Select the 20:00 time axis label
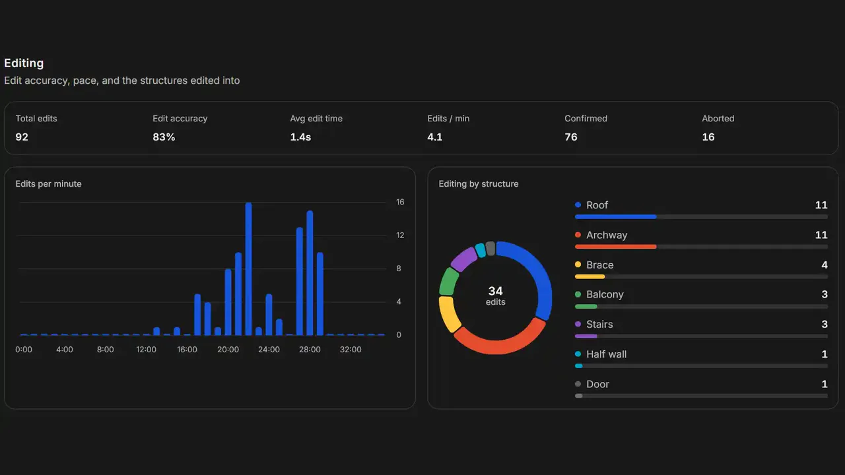Viewport: 845px width, 475px height. (228, 350)
